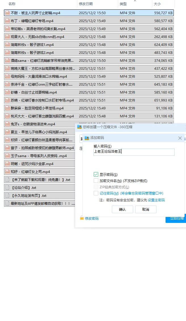Enable the 加密文件名 checkbox
The height and width of the screenshot is (321, 186).
[x=96, y=181]
